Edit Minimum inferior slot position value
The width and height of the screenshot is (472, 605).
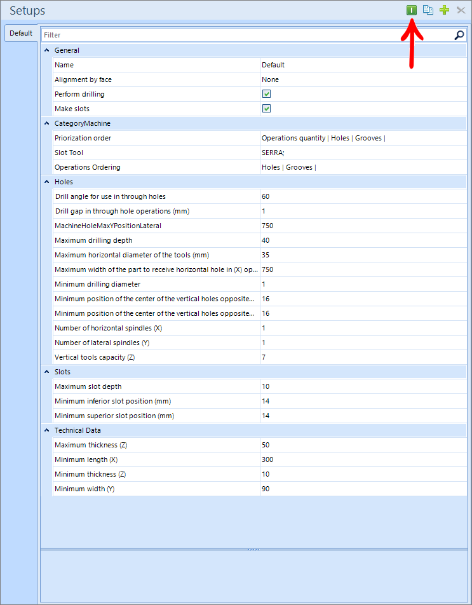tap(363, 401)
